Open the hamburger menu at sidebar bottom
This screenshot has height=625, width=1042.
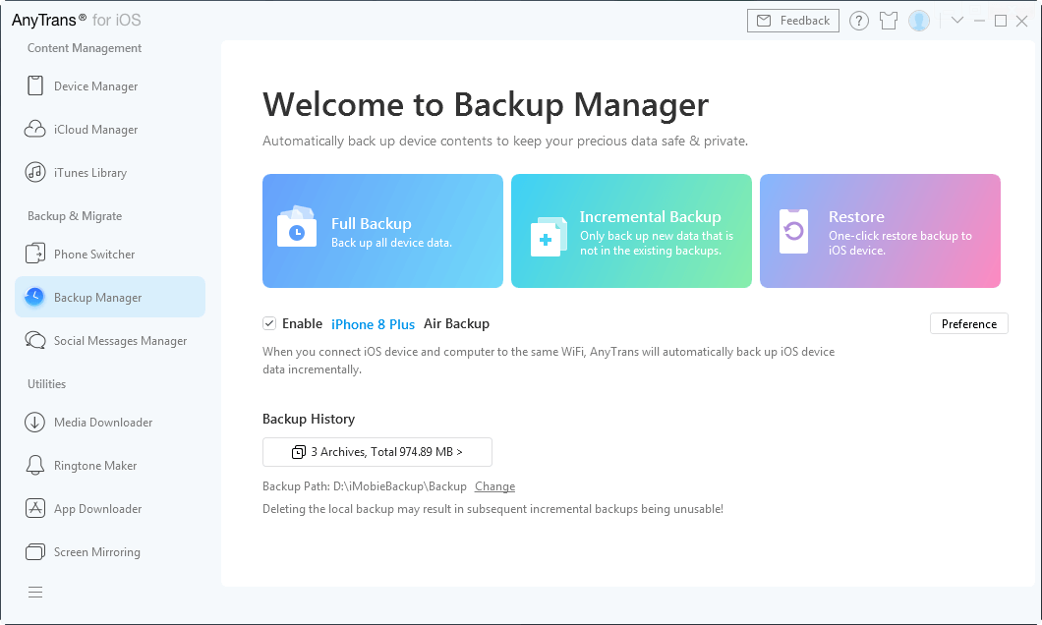point(35,592)
